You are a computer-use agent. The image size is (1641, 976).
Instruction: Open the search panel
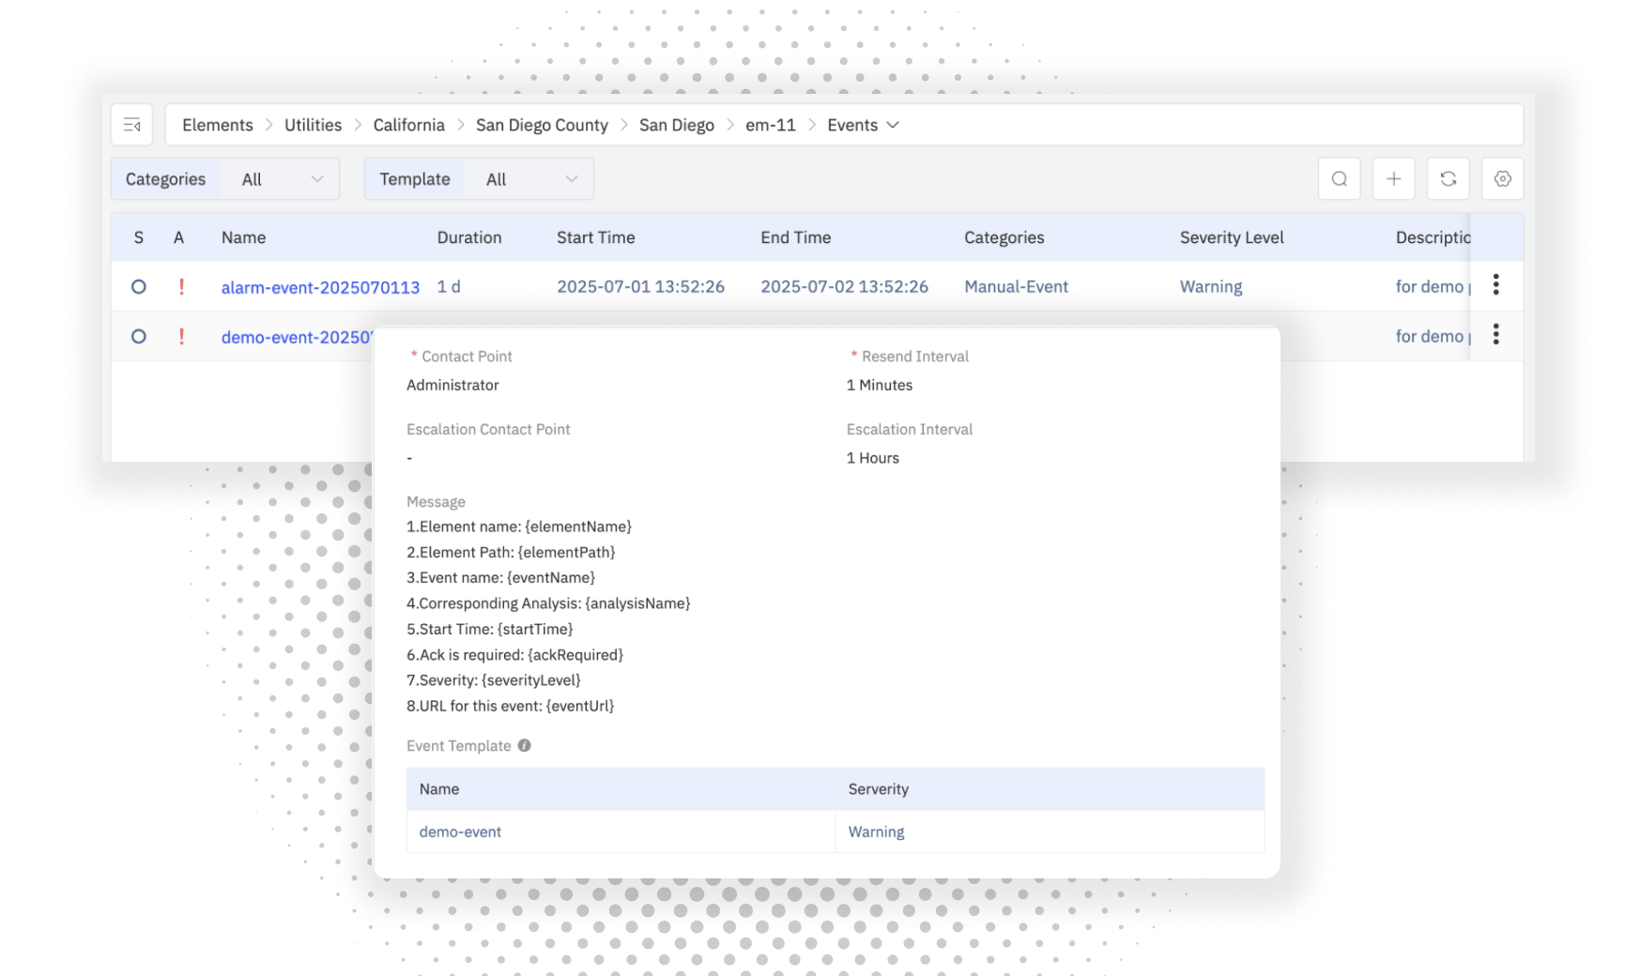[1339, 178]
